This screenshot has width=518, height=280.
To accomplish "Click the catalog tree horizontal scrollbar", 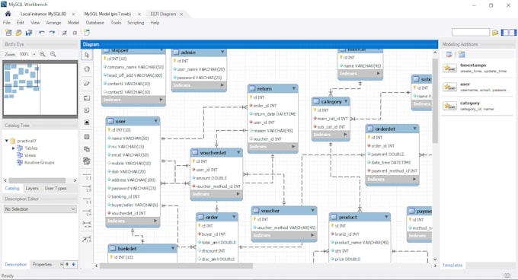I will coord(37,180).
